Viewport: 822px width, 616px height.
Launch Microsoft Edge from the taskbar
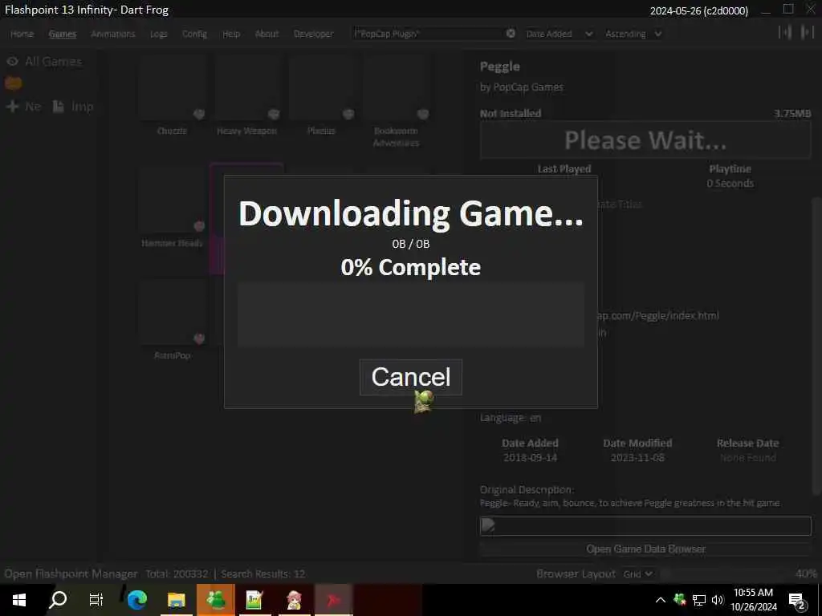[136, 600]
